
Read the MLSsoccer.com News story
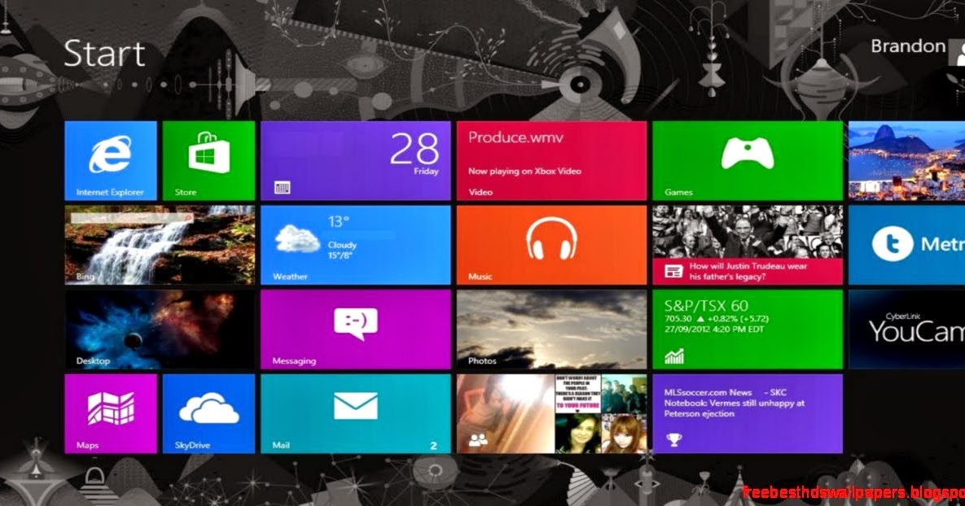click(x=747, y=413)
